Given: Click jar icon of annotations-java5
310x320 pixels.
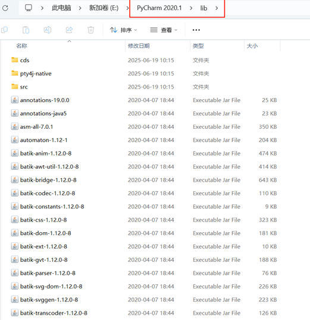Looking at the screenshot, I should [14, 113].
